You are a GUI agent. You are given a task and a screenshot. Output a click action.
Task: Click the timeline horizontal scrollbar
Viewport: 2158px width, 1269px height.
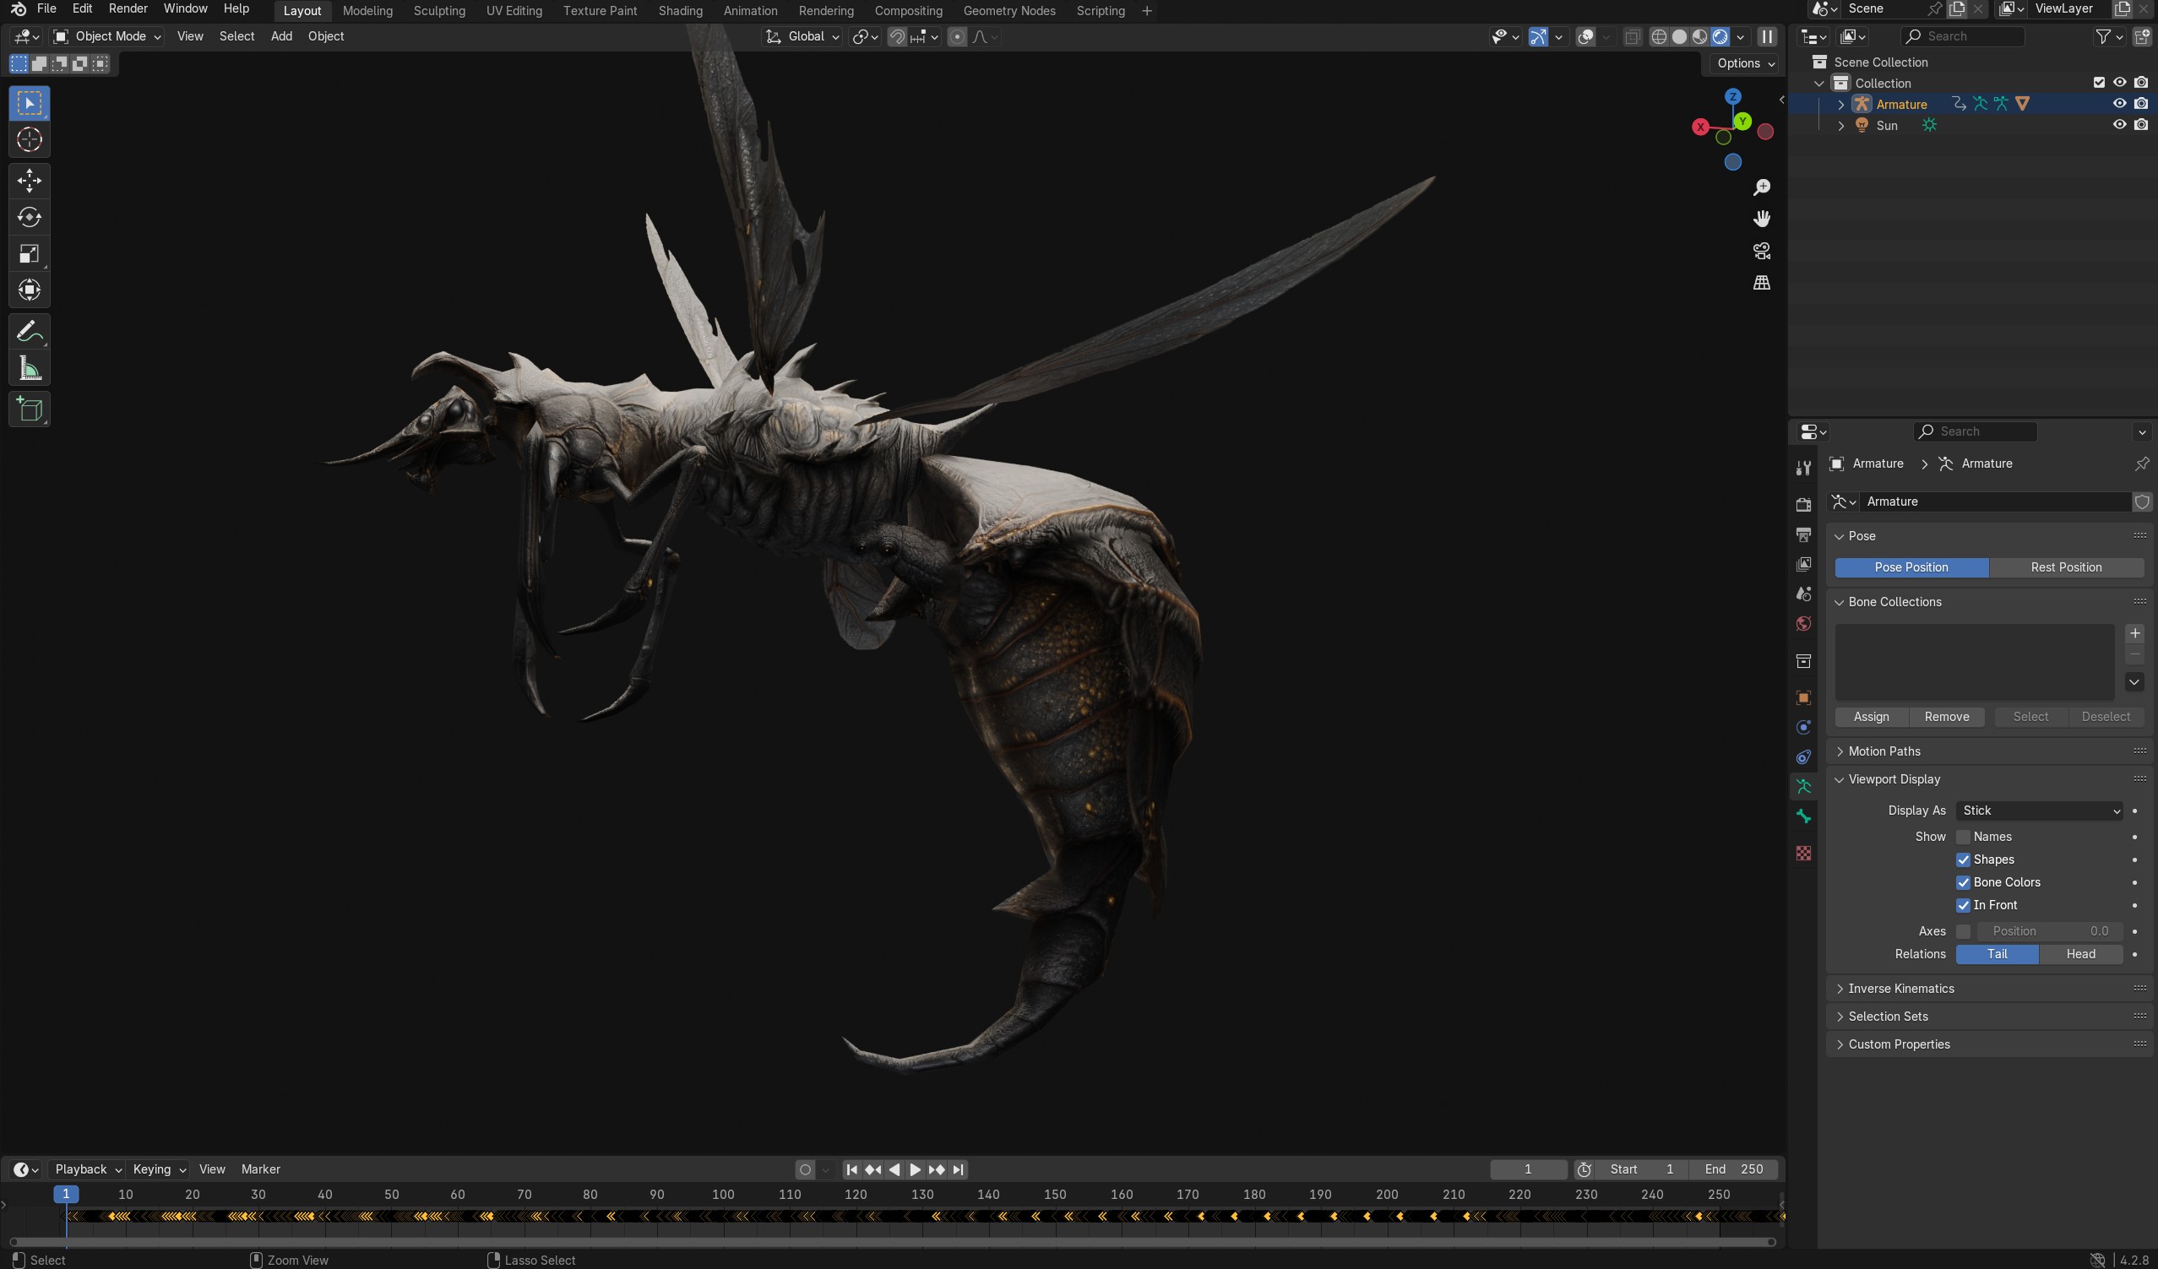890,1241
